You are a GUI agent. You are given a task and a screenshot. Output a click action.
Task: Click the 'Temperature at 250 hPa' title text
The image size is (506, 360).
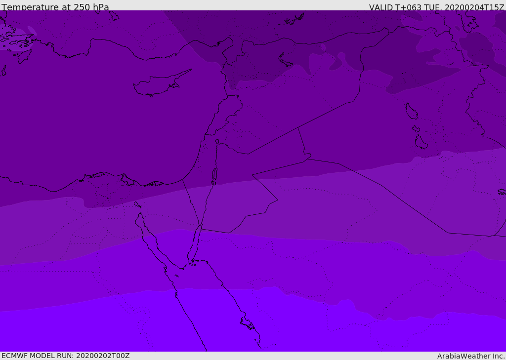[x=55, y=7]
